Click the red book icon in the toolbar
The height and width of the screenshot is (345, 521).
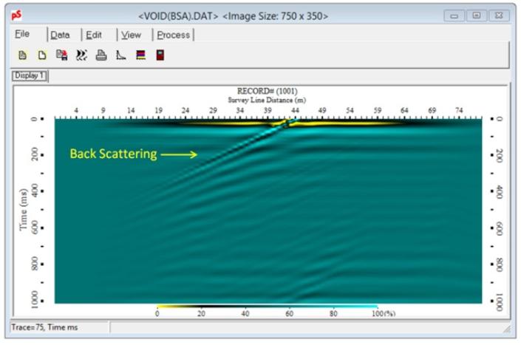pyautogui.click(x=160, y=55)
